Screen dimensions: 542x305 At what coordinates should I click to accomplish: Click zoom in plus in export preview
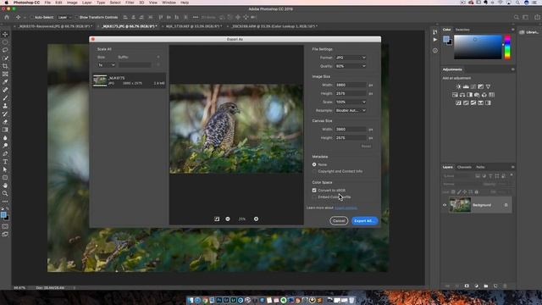click(256, 219)
